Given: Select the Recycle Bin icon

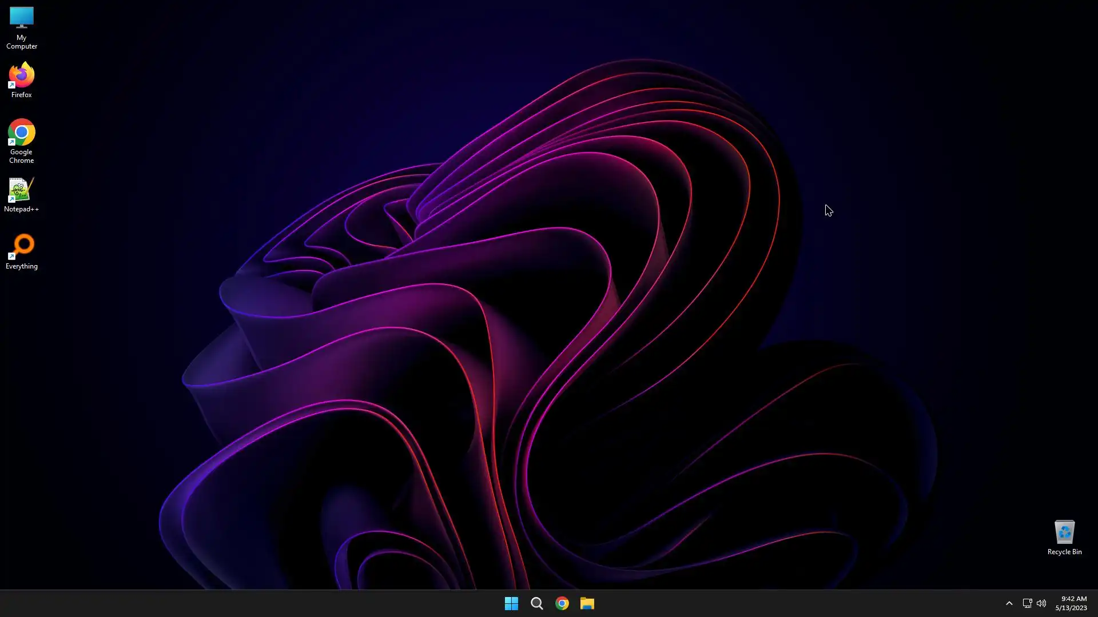Looking at the screenshot, I should pyautogui.click(x=1064, y=532).
